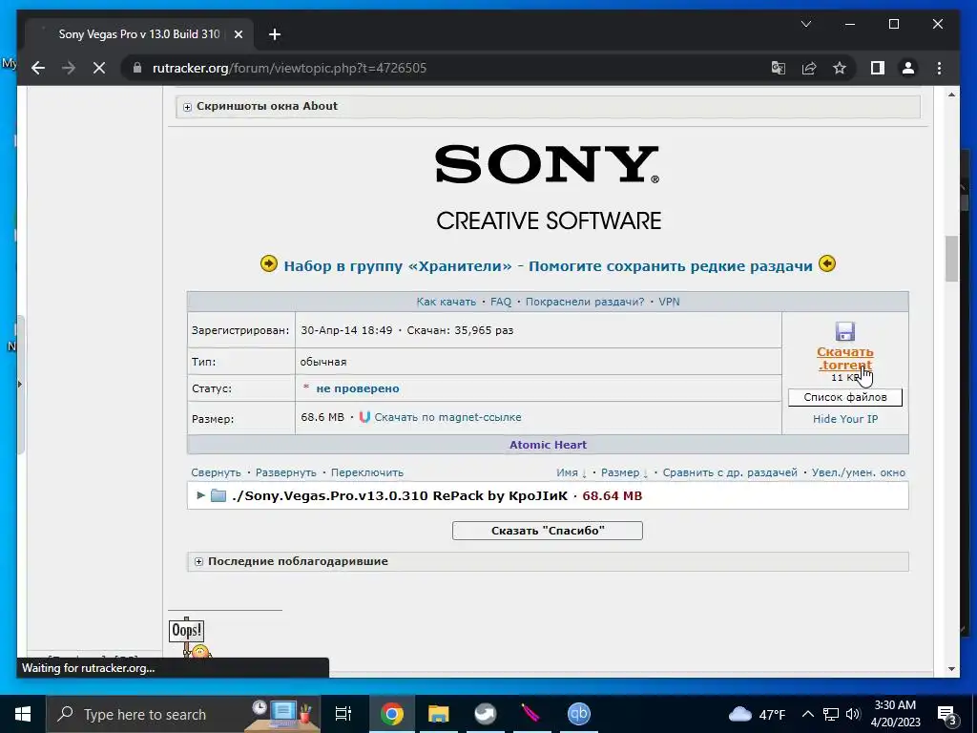Open Скачать по magnet-ссылке link
977x733 pixels.
[x=447, y=417]
